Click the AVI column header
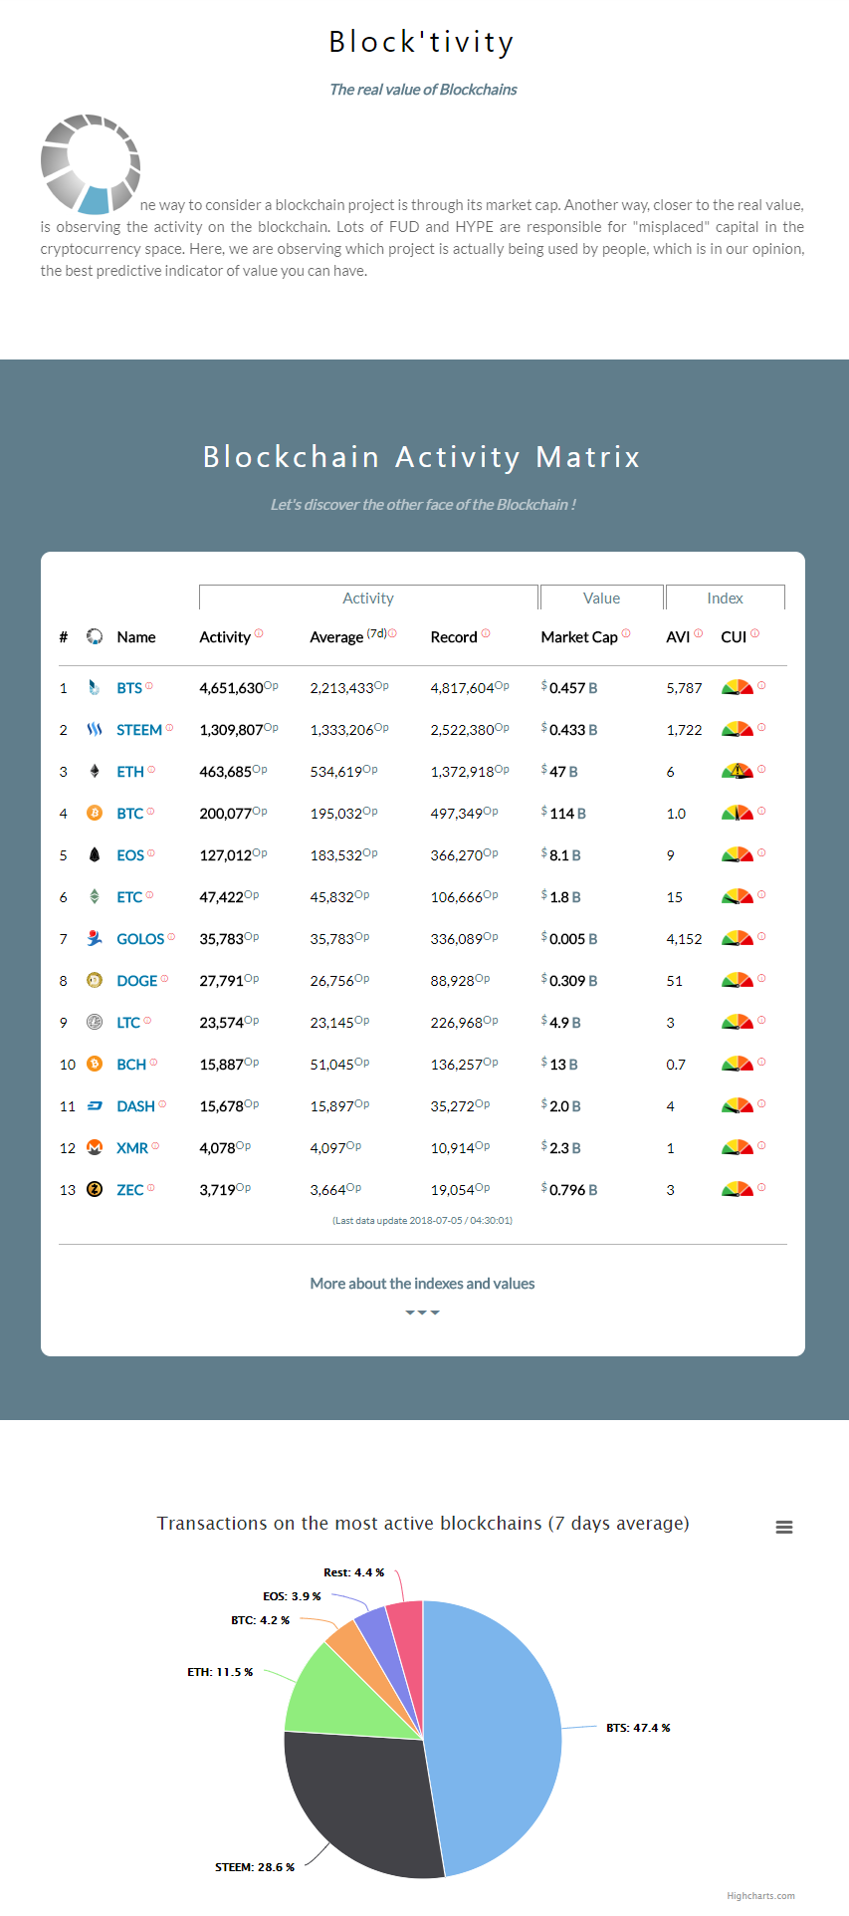 (x=678, y=637)
